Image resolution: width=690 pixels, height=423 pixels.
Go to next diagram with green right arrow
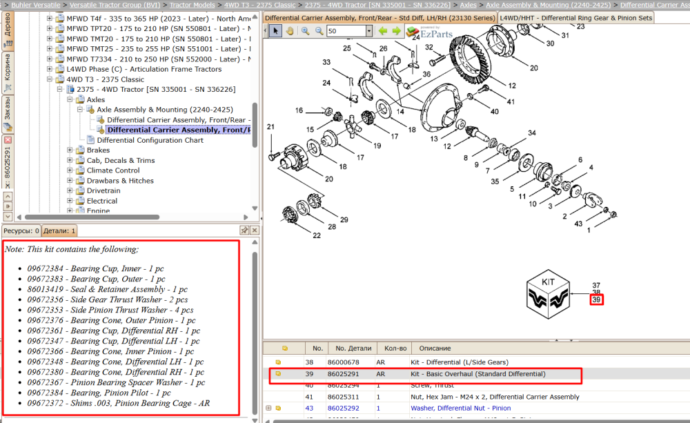pyautogui.click(x=397, y=31)
